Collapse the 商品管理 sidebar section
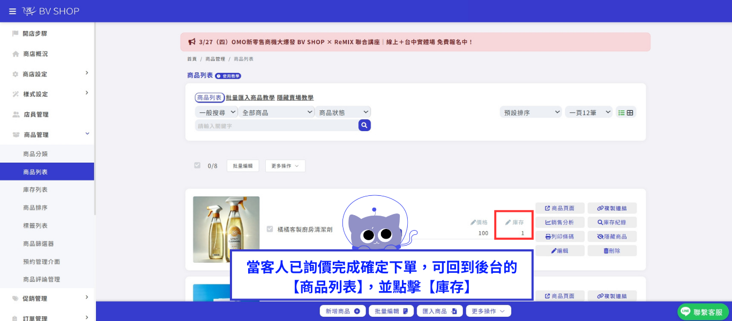The width and height of the screenshot is (732, 321). tap(47, 135)
